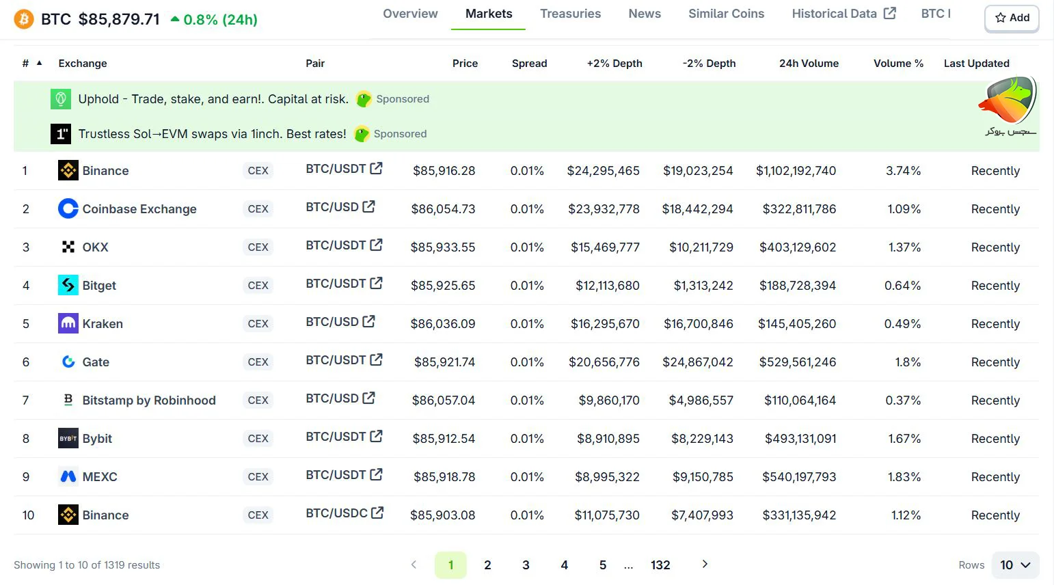Open the Treasuries tab
Image resolution: width=1054 pixels, height=585 pixels.
(x=571, y=14)
